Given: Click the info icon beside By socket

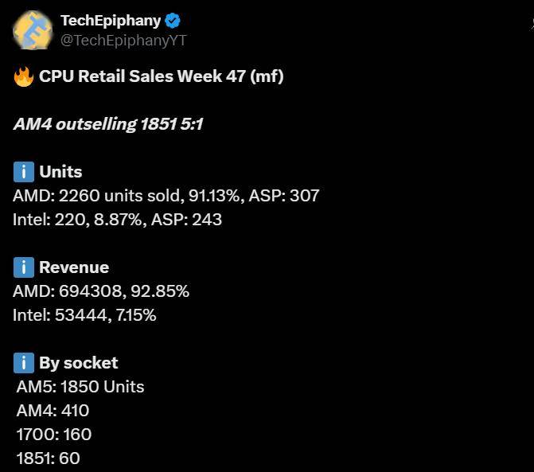Looking at the screenshot, I should (x=23, y=363).
